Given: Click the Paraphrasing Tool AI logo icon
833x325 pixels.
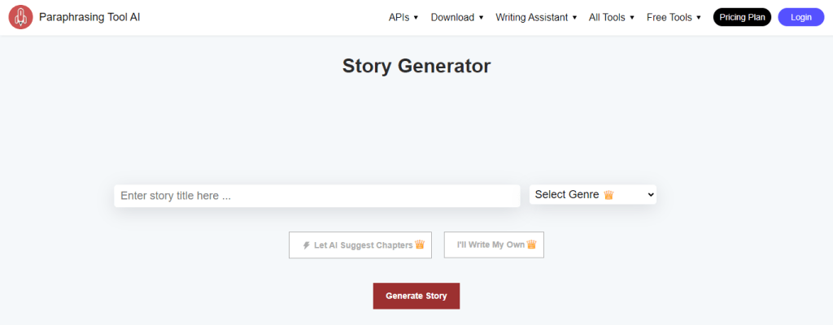Looking at the screenshot, I should [20, 17].
